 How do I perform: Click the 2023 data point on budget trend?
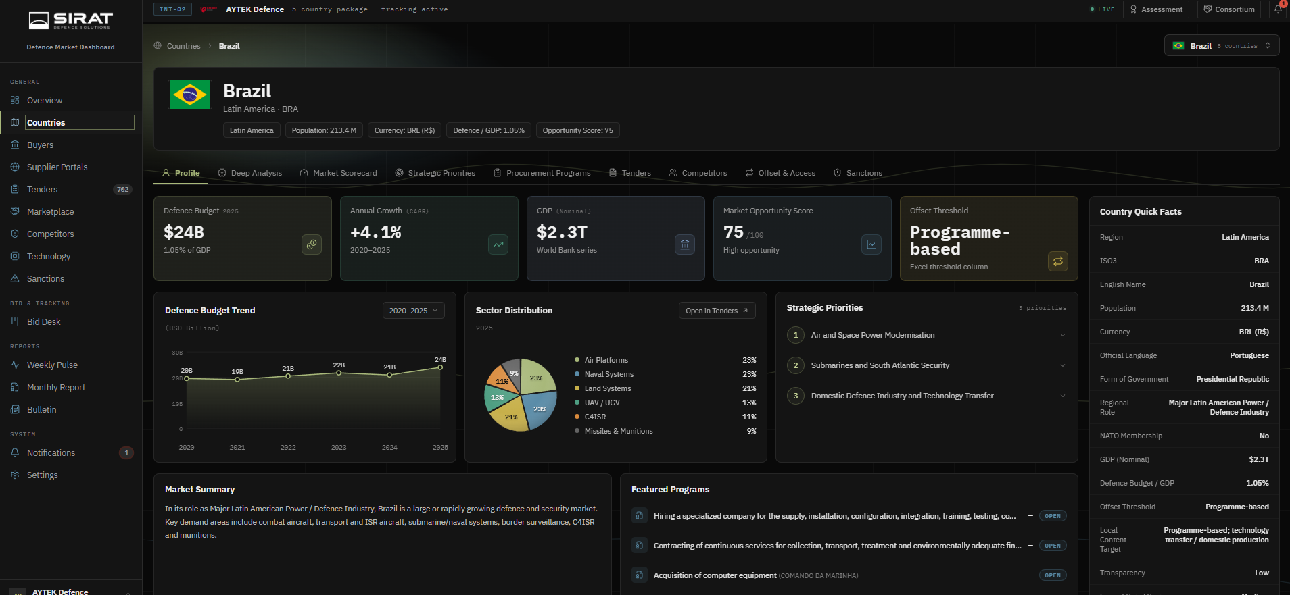(339, 373)
